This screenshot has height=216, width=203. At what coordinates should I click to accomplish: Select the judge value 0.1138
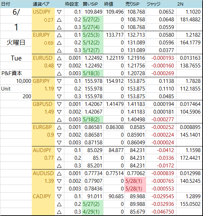[x=161, y=81]
